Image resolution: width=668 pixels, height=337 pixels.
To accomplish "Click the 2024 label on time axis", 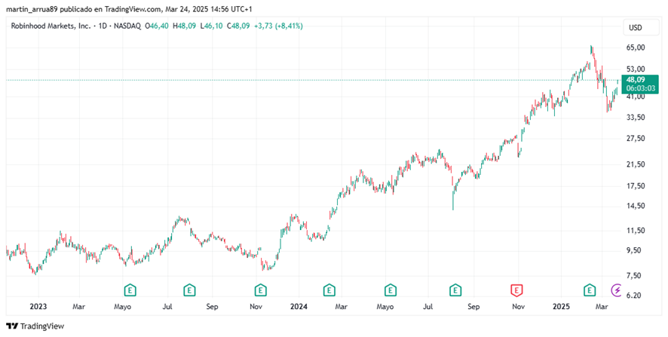I will [299, 307].
